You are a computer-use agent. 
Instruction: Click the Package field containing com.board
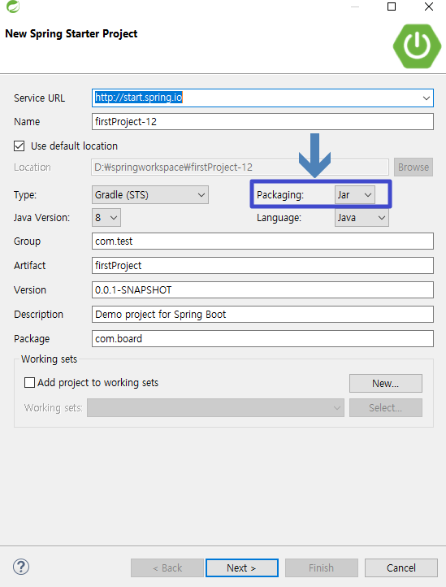click(262, 339)
